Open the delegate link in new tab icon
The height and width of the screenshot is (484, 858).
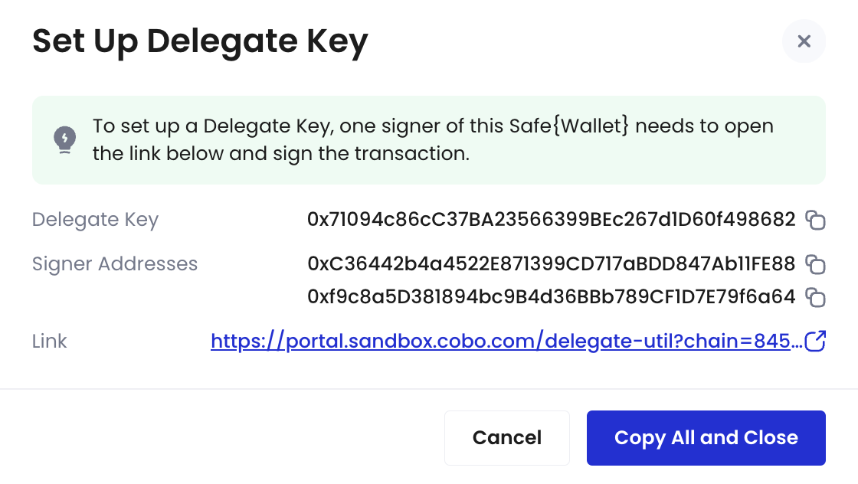(815, 341)
